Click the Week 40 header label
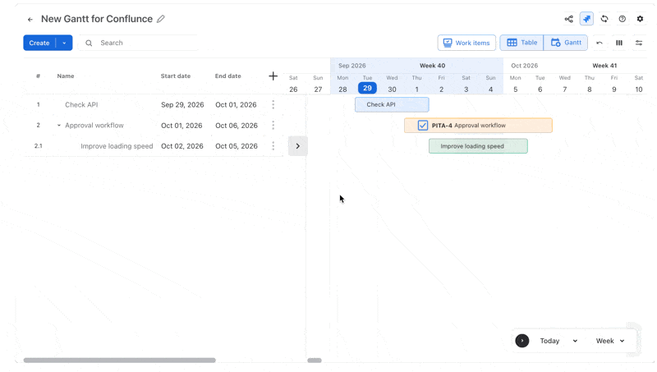Image resolution: width=657 pixels, height=372 pixels. click(x=433, y=66)
